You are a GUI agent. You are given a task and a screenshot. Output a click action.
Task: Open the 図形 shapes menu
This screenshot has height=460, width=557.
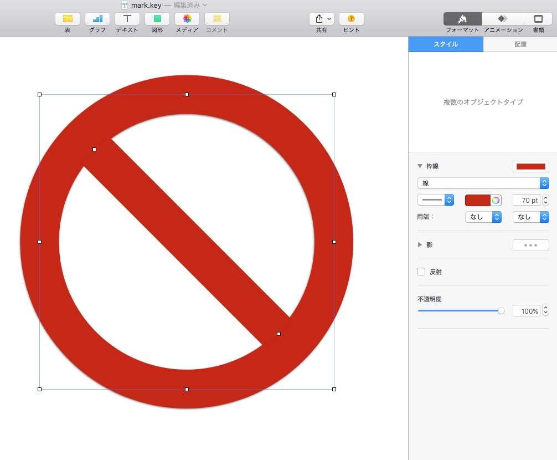point(157,19)
